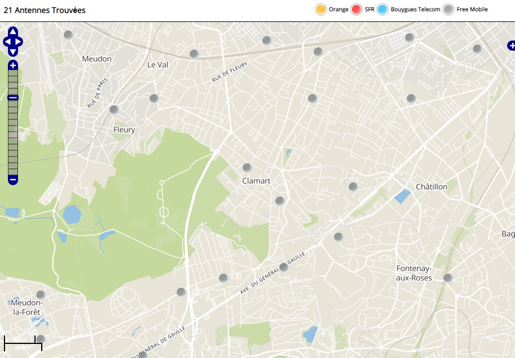Zoom in with the plus button above the zoom bar
Image resolution: width=515 pixels, height=358 pixels.
pos(13,65)
